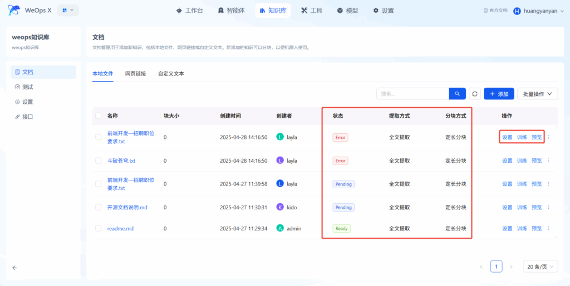Click 设置 for the 开源文档说明.md row
Image resolution: width=570 pixels, height=286 pixels.
507,207
